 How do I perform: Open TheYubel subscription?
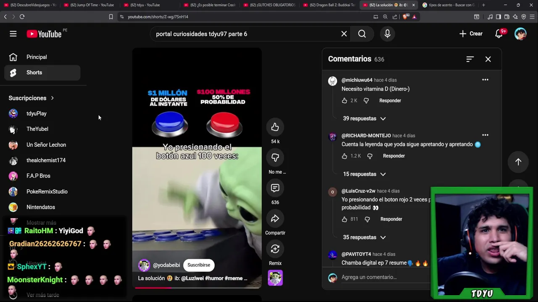[x=42, y=129]
